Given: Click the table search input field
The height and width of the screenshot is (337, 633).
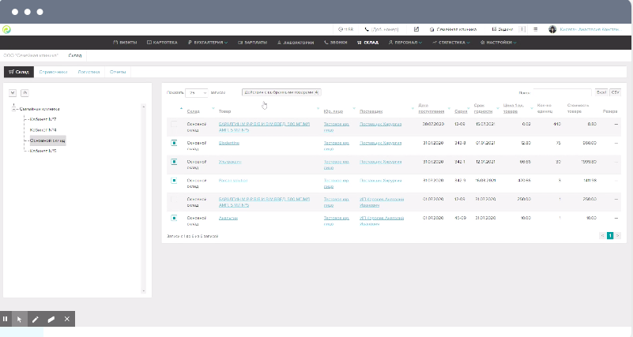Looking at the screenshot, I should [561, 92].
